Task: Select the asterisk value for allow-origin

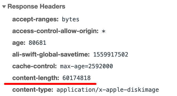Action: coord(103,31)
